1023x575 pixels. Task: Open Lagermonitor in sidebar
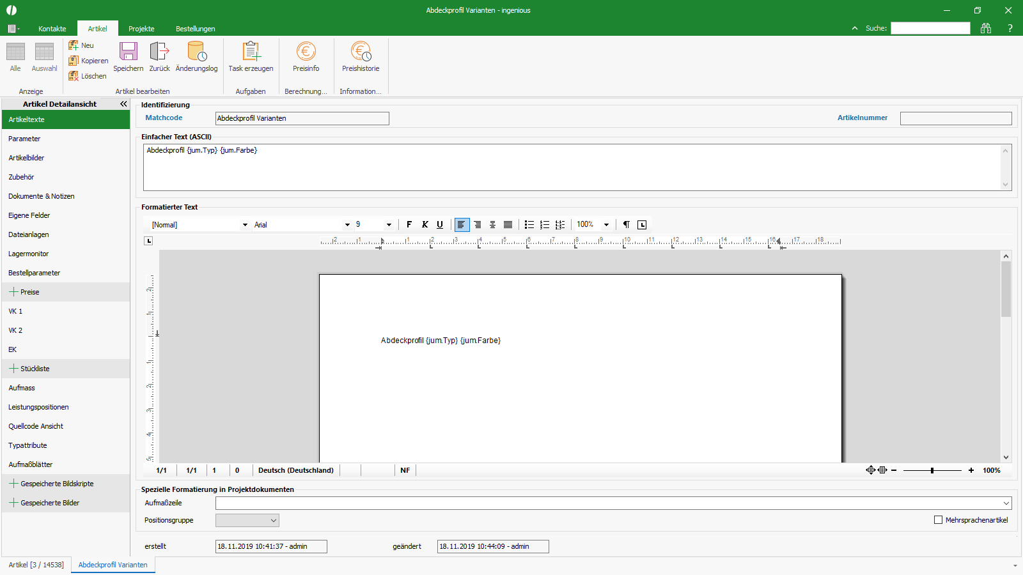(65, 254)
